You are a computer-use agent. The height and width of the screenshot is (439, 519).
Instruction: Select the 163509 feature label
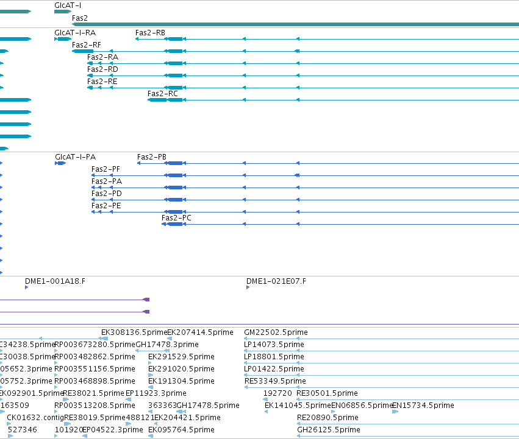coord(15,406)
